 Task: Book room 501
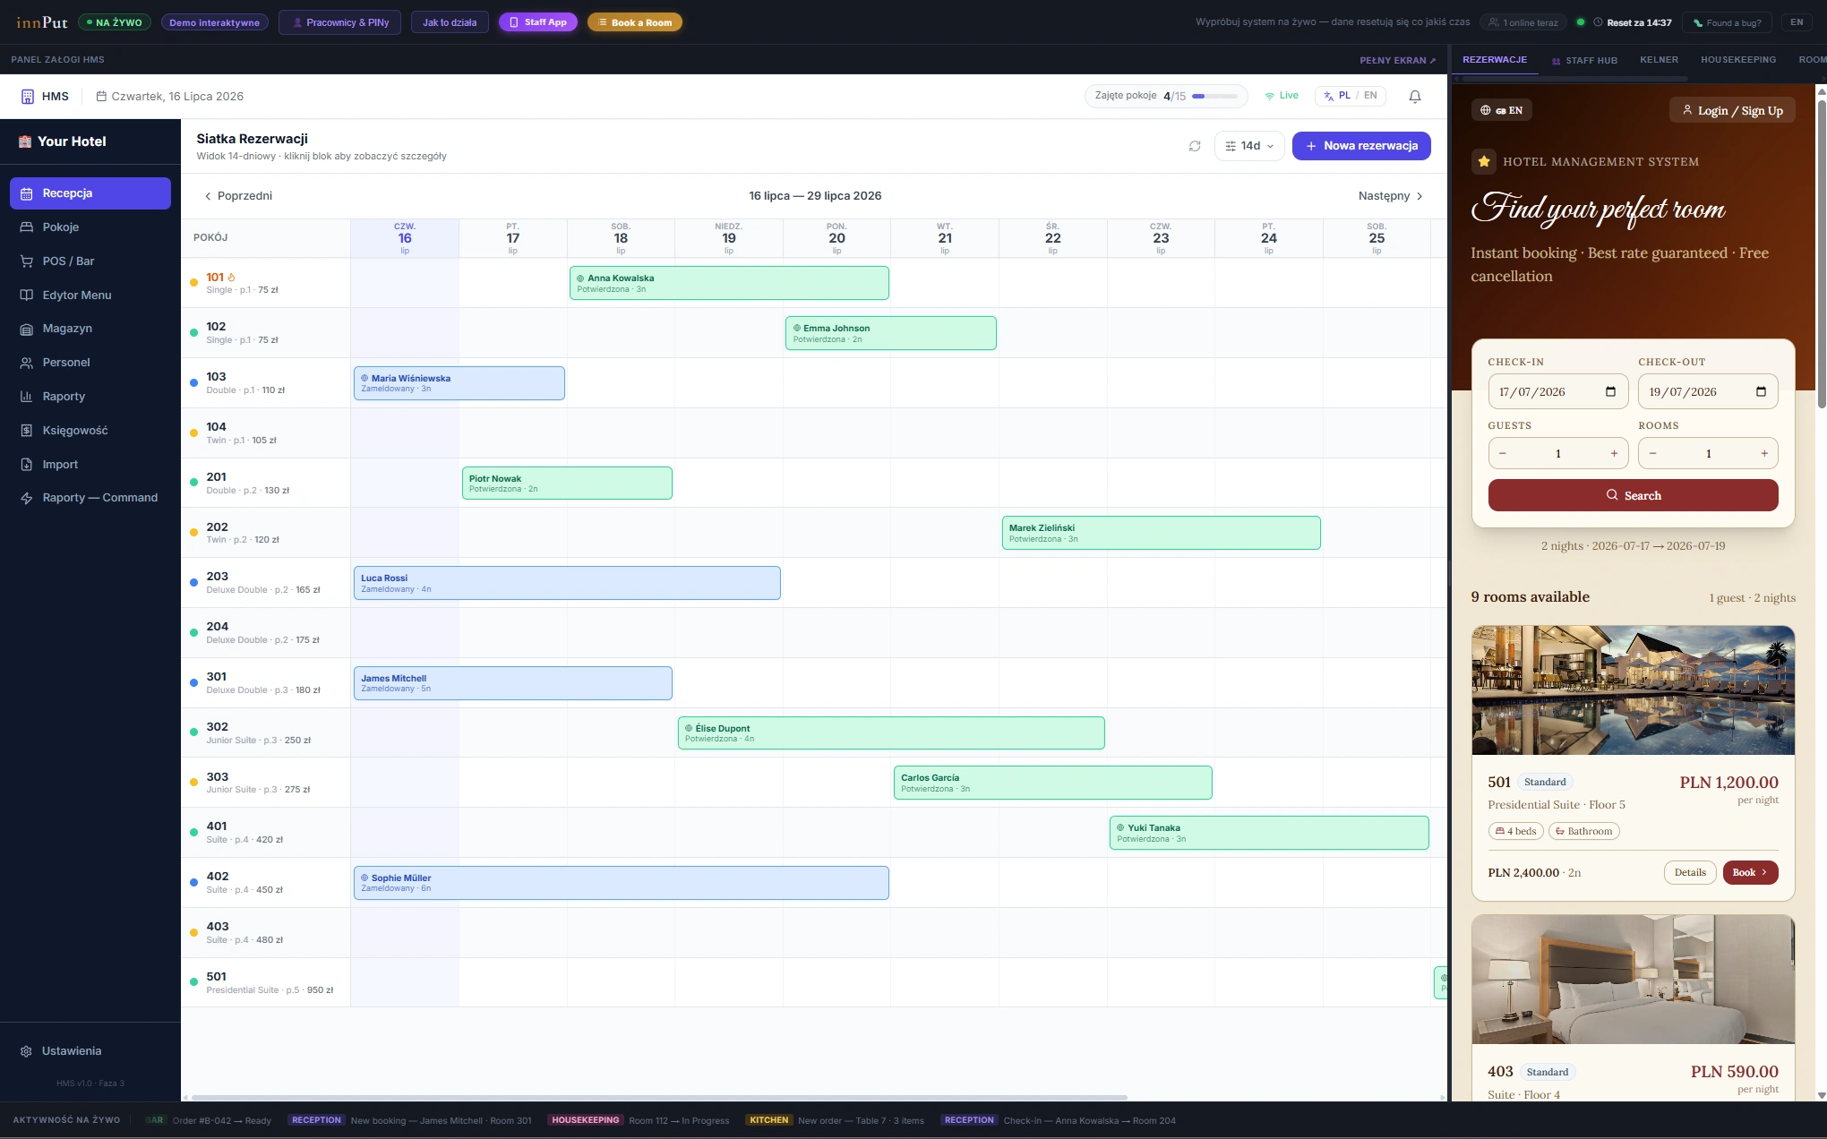pos(1750,873)
